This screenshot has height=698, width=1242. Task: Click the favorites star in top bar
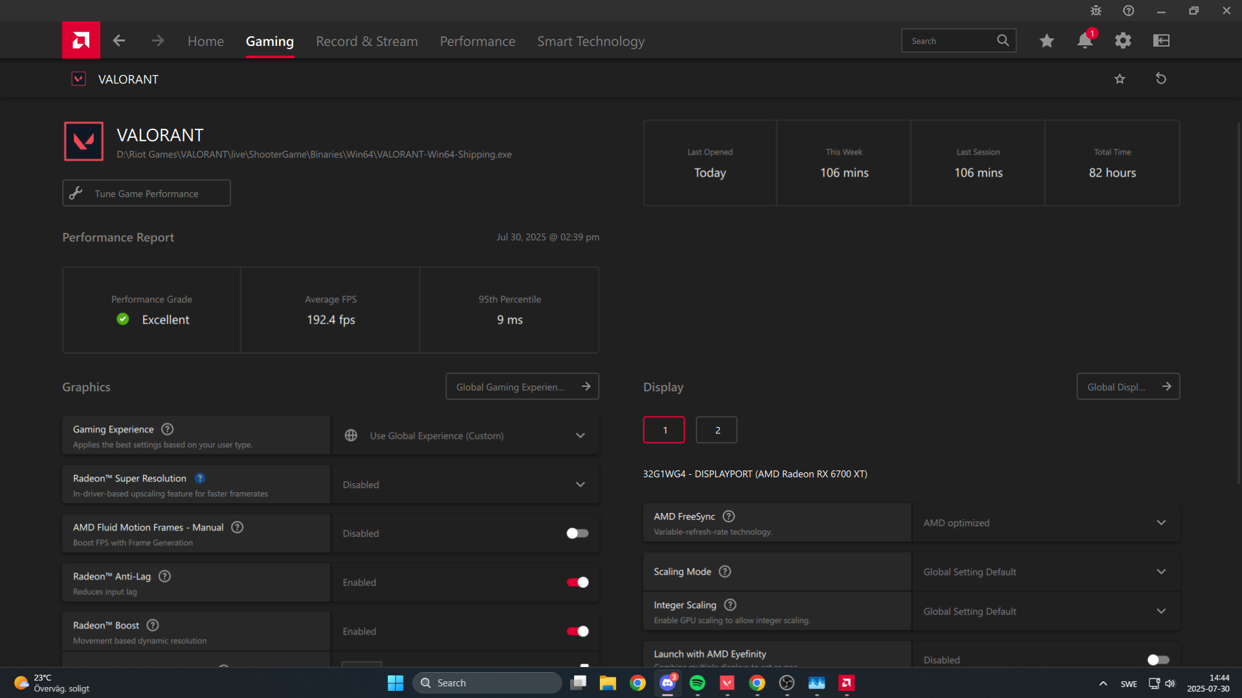1047,41
